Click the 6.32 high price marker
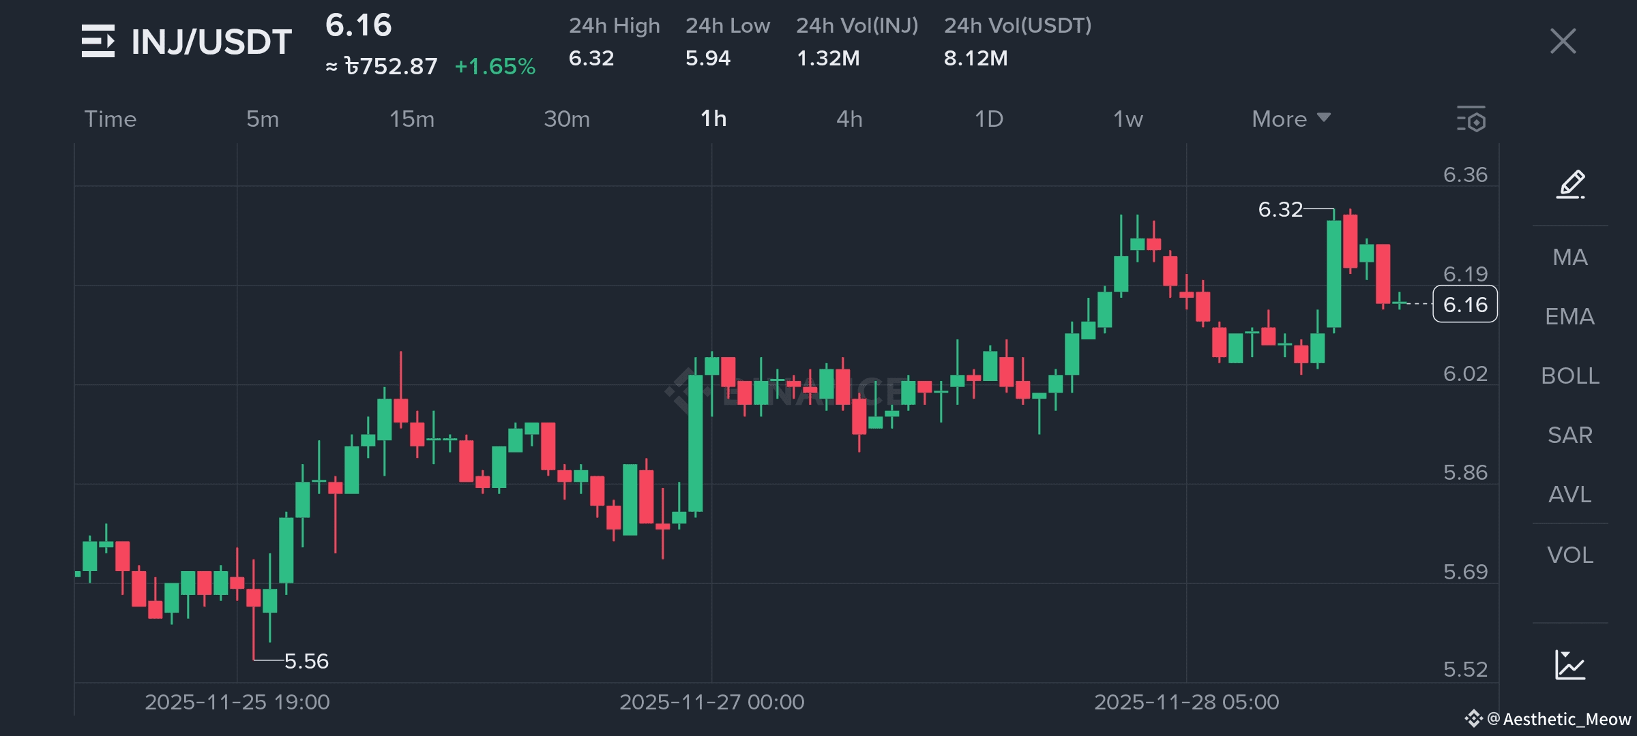Viewport: 1637px width, 736px height. [1280, 209]
